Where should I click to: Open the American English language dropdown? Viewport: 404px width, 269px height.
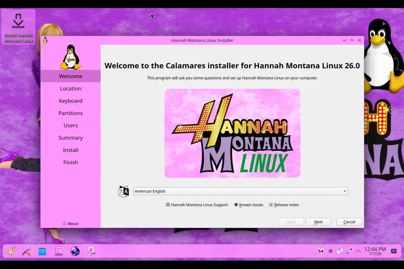[x=241, y=191]
